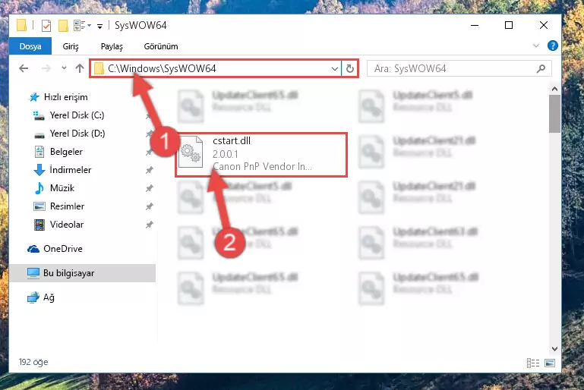Open the Dosya ribbon tab
Image resolution: width=584 pixels, height=390 pixels.
30,46
